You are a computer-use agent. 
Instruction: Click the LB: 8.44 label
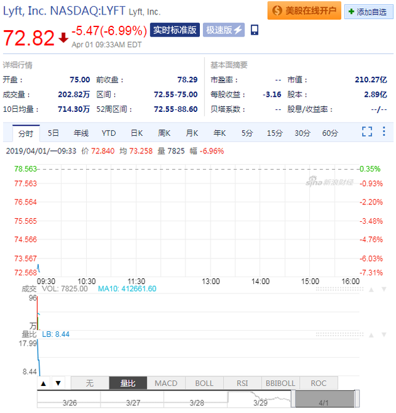coord(56,334)
